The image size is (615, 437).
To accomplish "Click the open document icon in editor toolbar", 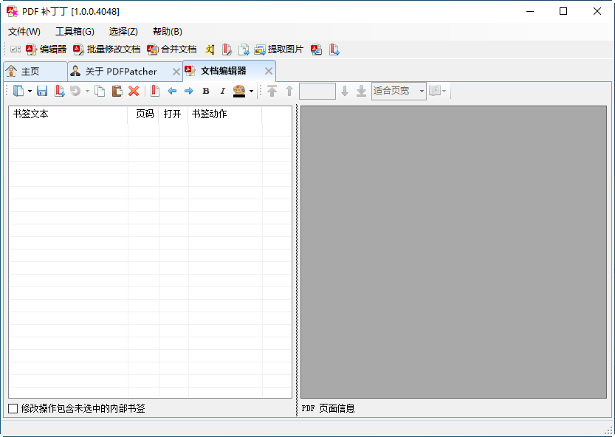I will tap(18, 91).
